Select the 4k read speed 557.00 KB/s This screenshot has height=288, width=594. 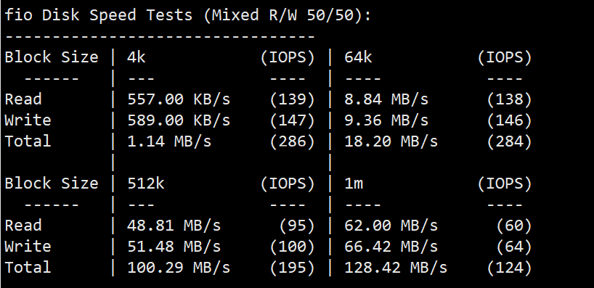point(179,99)
